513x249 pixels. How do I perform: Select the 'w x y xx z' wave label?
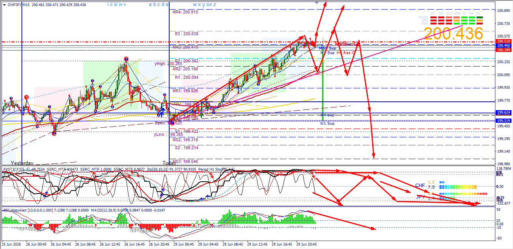coord(204,5)
